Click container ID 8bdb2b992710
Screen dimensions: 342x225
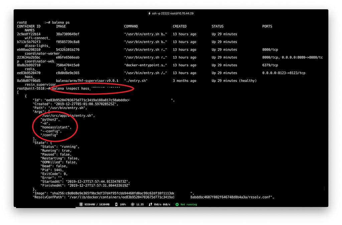29,65
